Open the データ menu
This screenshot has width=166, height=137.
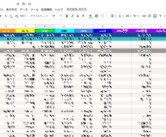(x=23, y=9)
